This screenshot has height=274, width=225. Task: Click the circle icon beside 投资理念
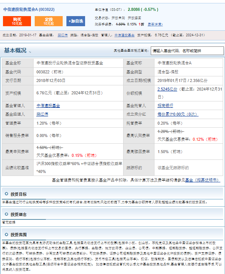coord(6,214)
